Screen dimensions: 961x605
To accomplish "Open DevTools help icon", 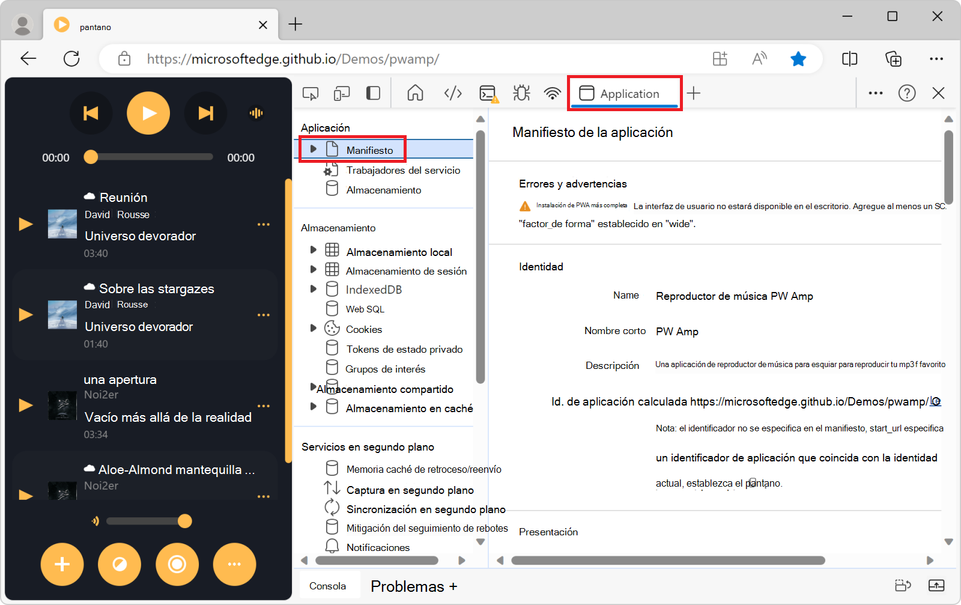I will tap(907, 93).
